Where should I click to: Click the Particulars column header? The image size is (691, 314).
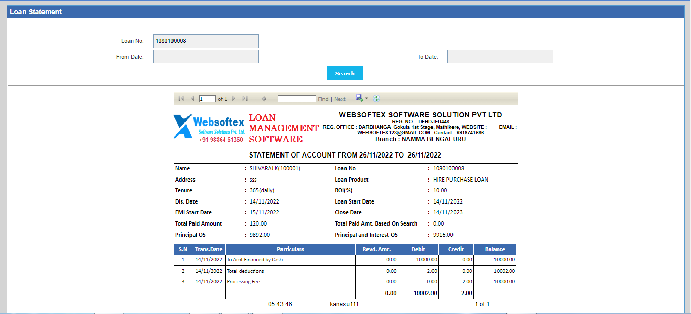pos(290,249)
